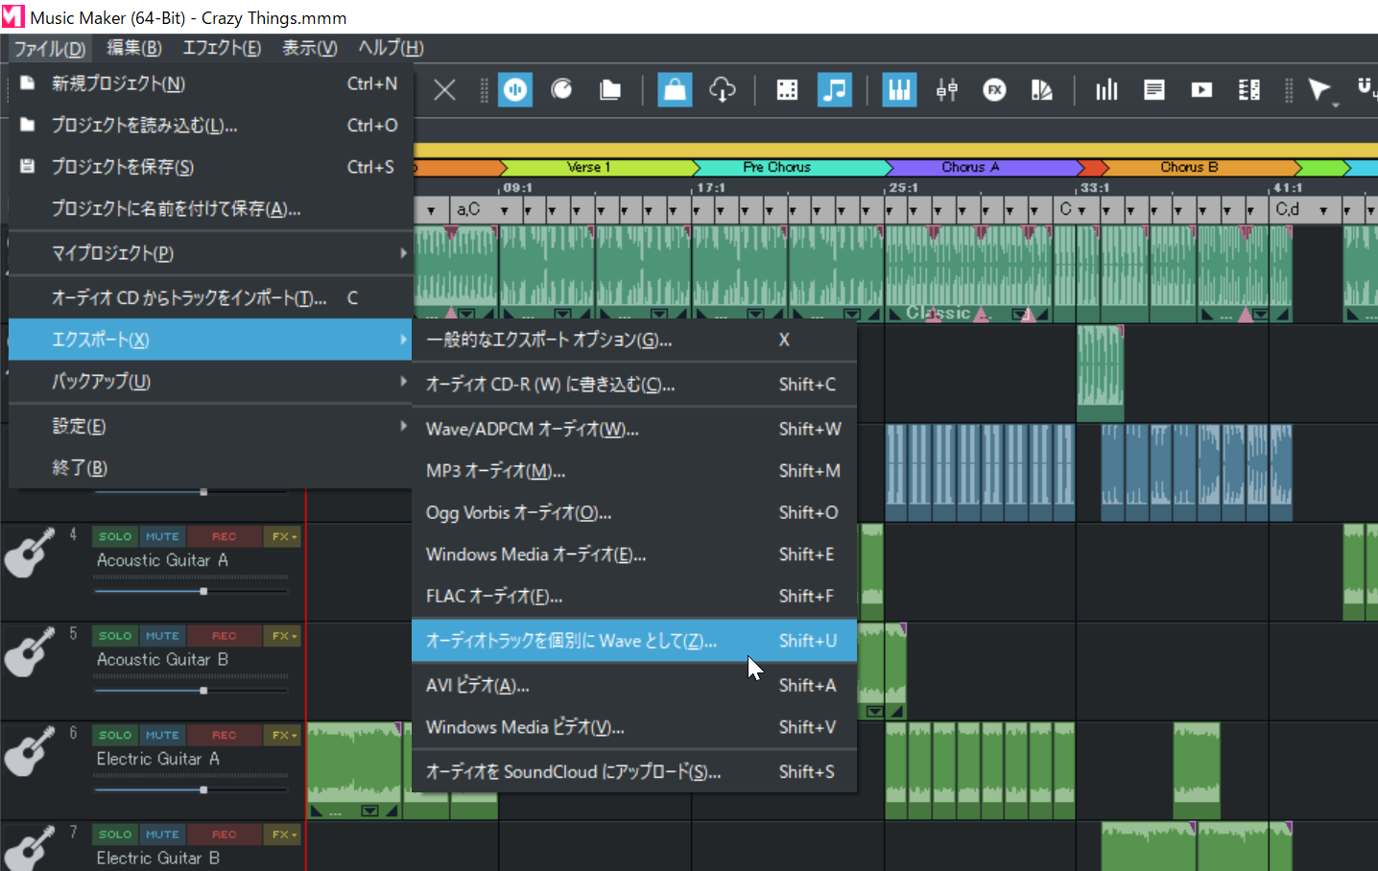Click the load project folder icon
Screen dimensions: 1378x871
coord(28,125)
